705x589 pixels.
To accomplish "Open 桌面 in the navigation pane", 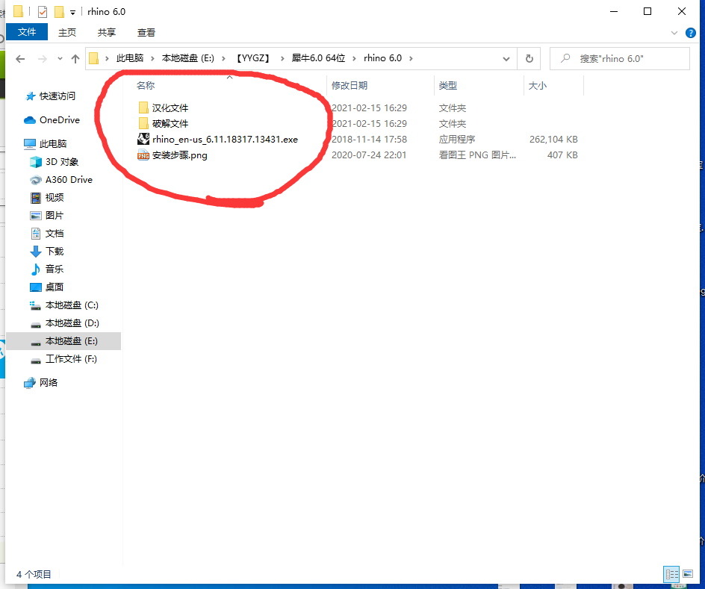I will click(x=54, y=287).
